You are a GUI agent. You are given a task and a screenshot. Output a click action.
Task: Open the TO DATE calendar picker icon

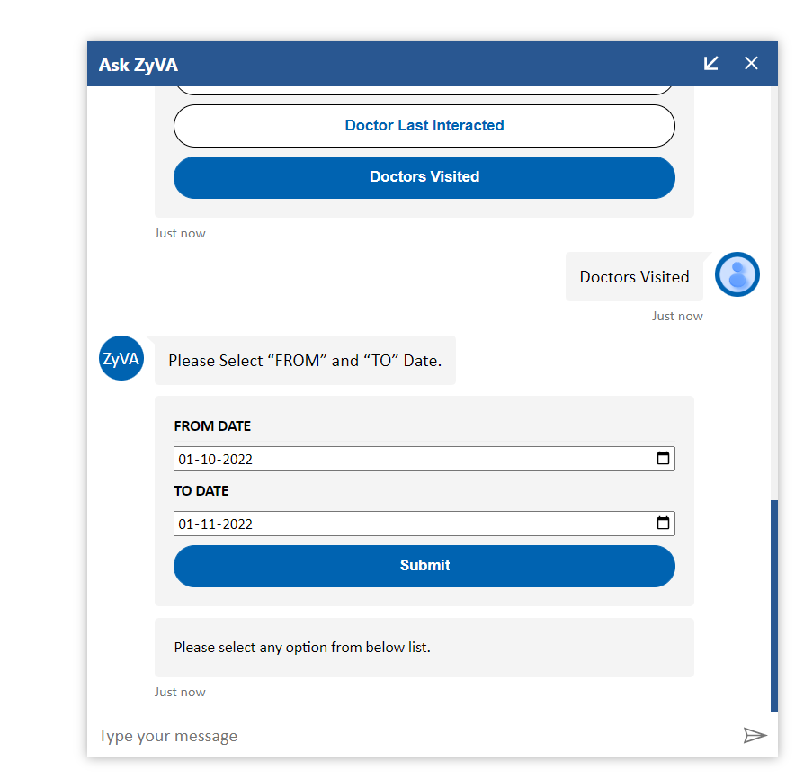(x=664, y=524)
